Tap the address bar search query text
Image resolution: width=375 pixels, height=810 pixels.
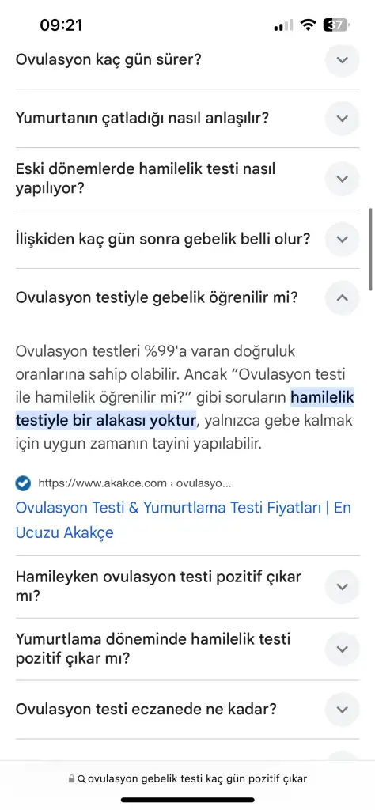coord(197,778)
